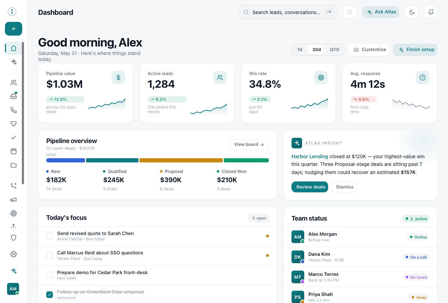Click the AM avatar at sidebar bottom

[13, 289]
